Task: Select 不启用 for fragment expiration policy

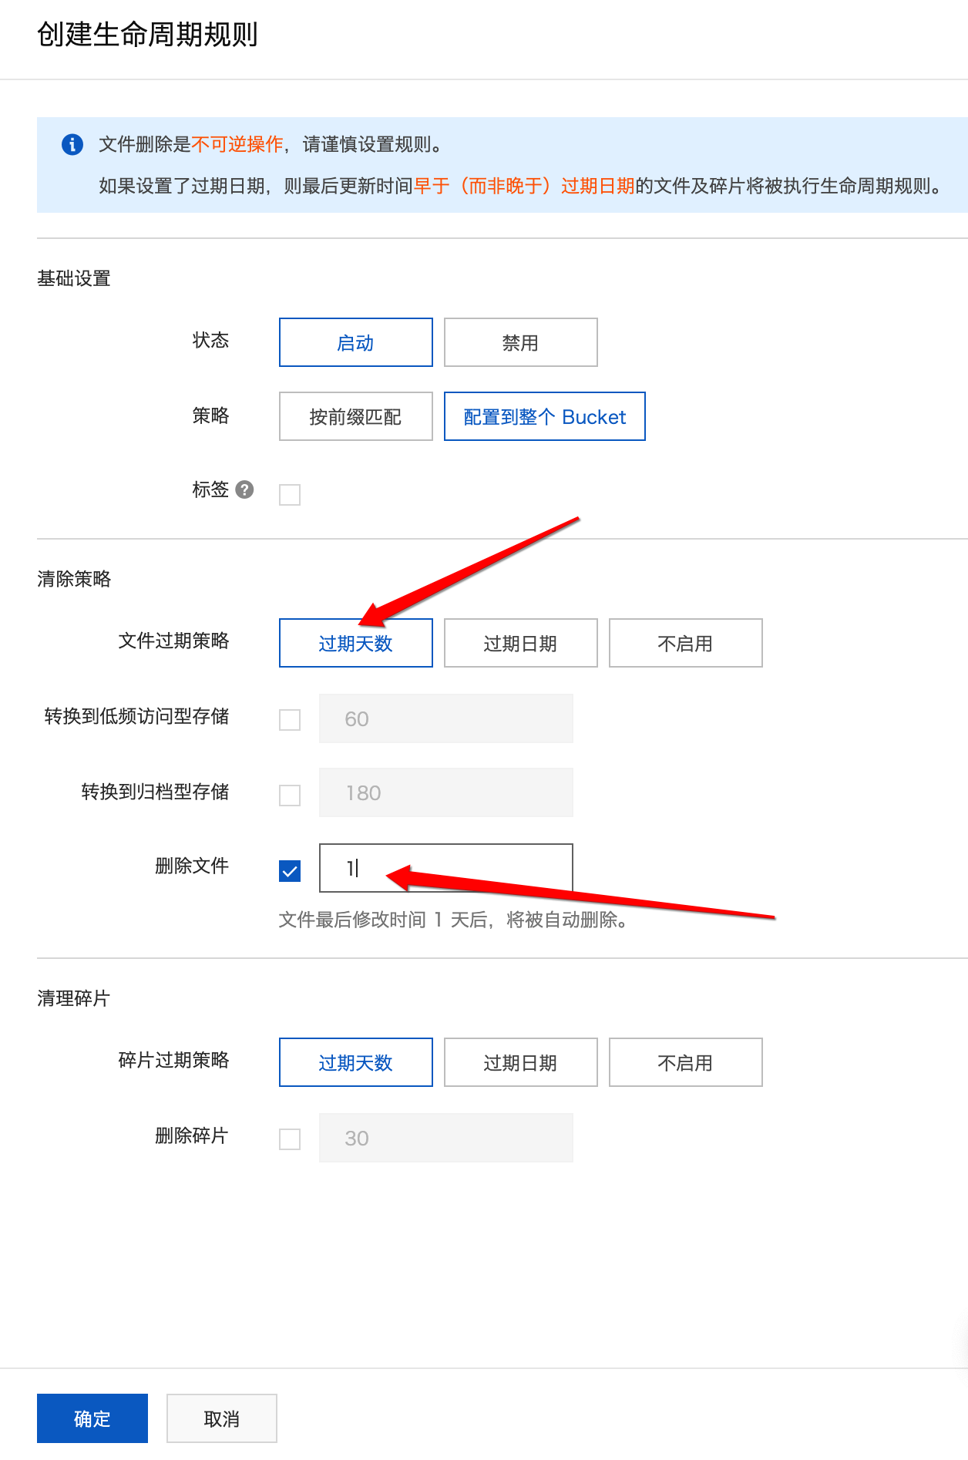Action: [x=685, y=1062]
